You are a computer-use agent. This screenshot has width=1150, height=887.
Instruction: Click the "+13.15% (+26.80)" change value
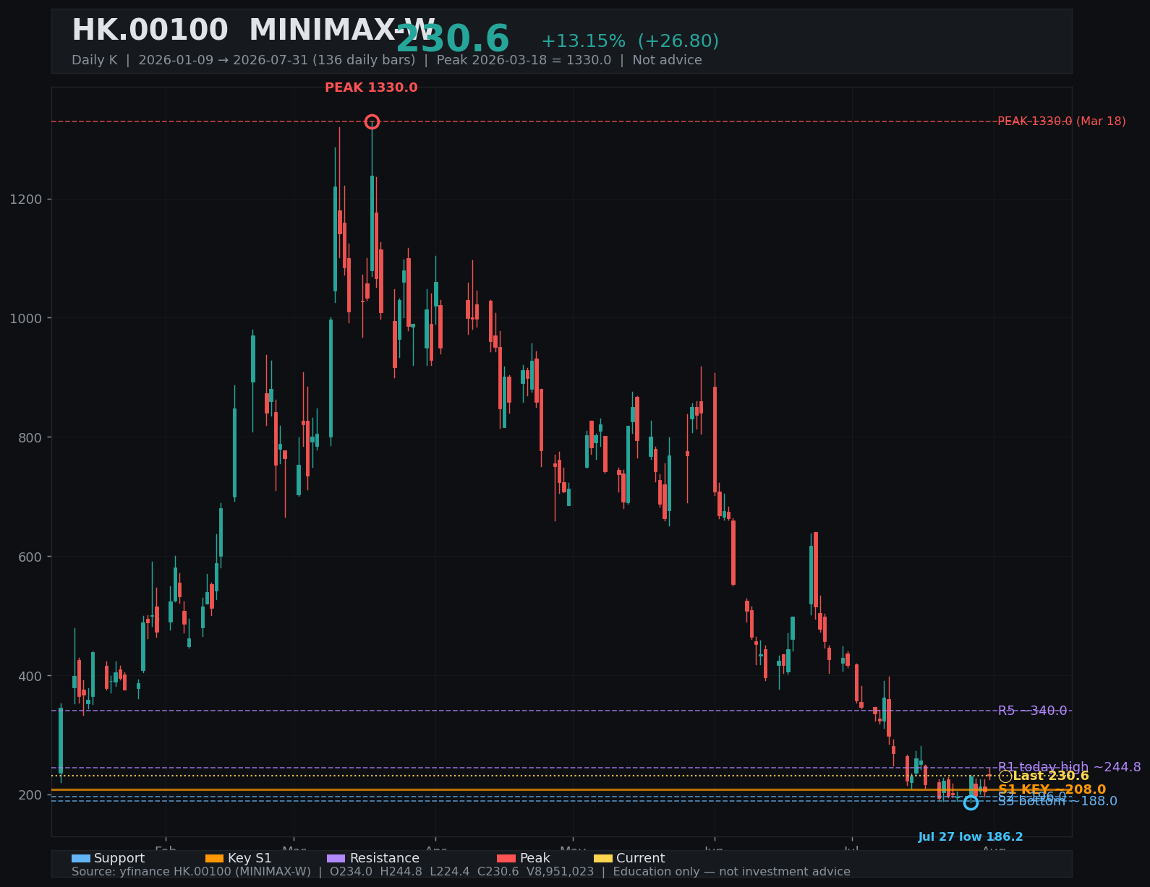(x=630, y=41)
